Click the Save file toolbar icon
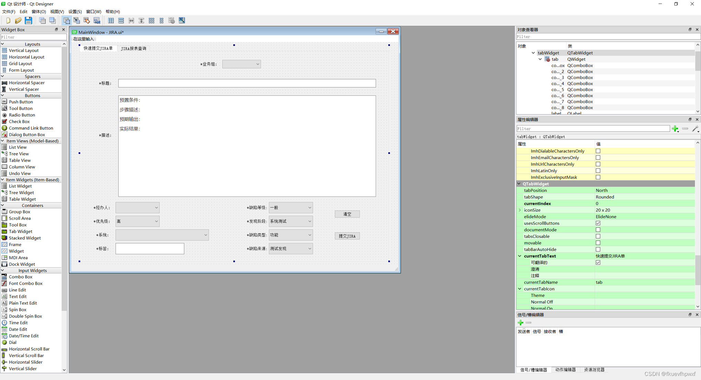The width and height of the screenshot is (701, 380). point(28,21)
